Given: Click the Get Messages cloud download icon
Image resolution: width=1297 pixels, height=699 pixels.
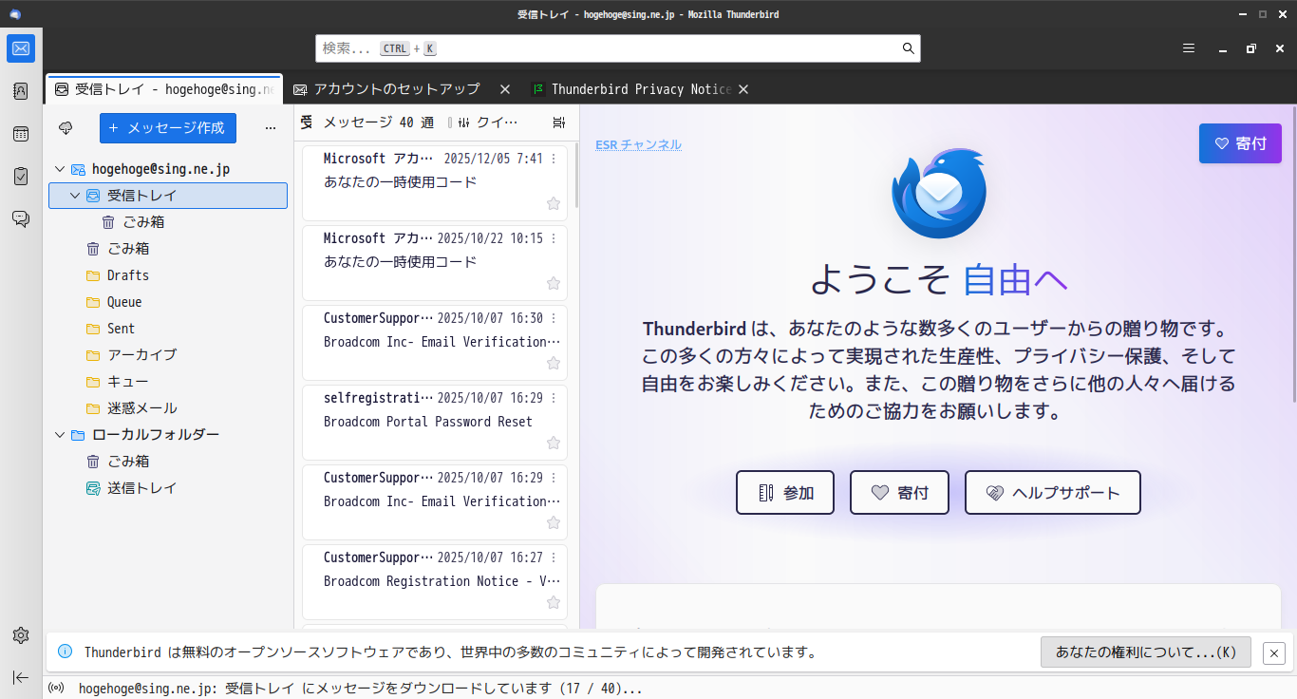Looking at the screenshot, I should coord(66,127).
